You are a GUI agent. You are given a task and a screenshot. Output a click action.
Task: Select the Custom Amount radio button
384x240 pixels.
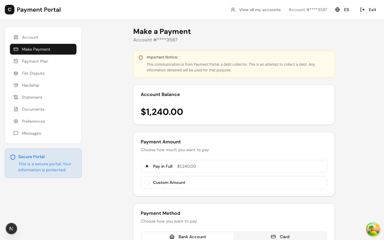tap(147, 182)
